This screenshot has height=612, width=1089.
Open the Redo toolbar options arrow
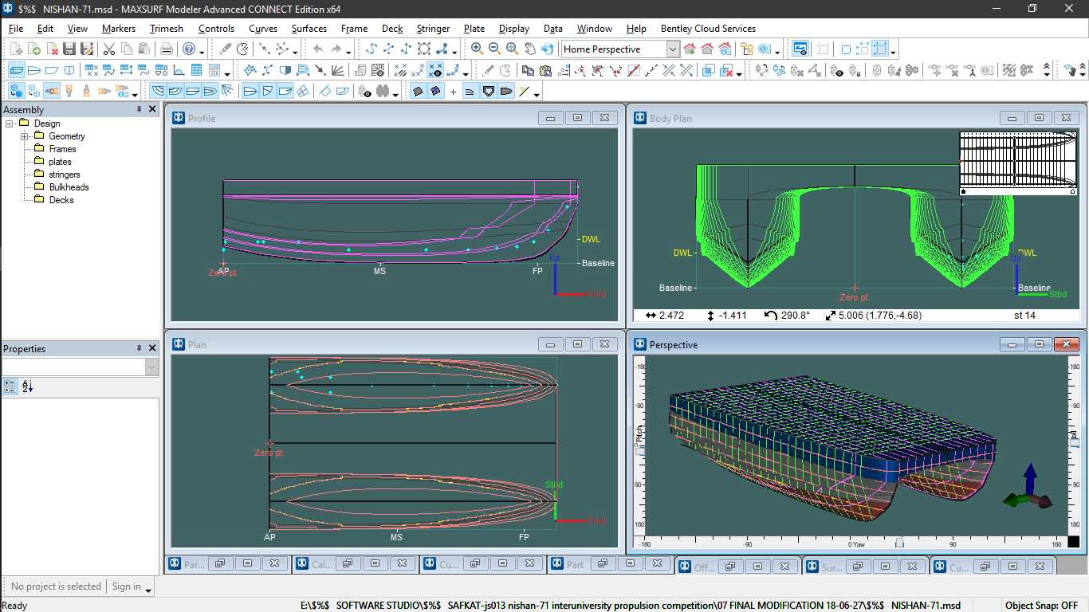(x=348, y=51)
